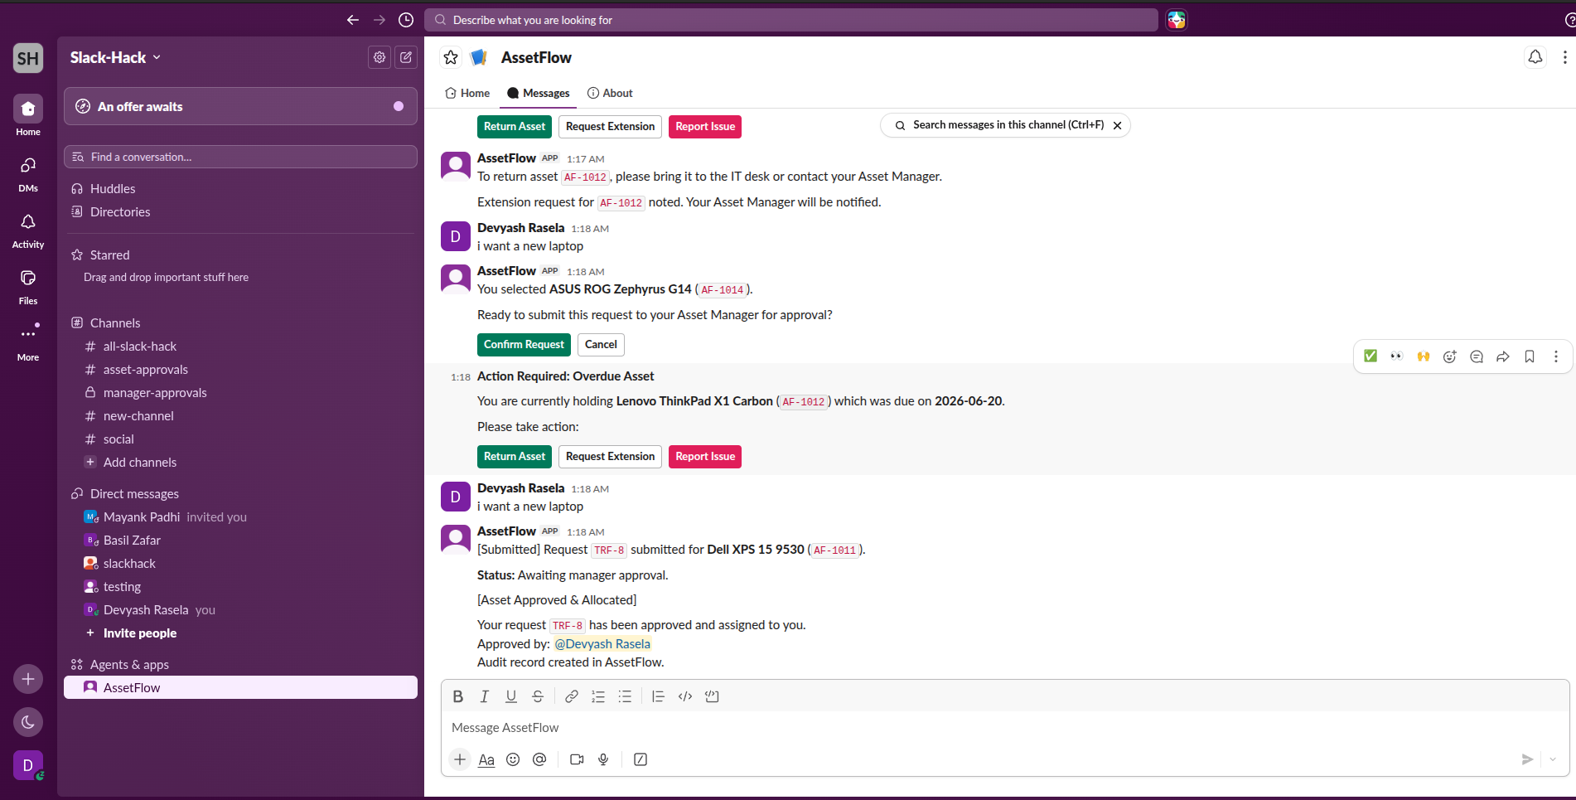The width and height of the screenshot is (1576, 800).
Task: Star the AssetFlow conversation
Action: point(451,57)
